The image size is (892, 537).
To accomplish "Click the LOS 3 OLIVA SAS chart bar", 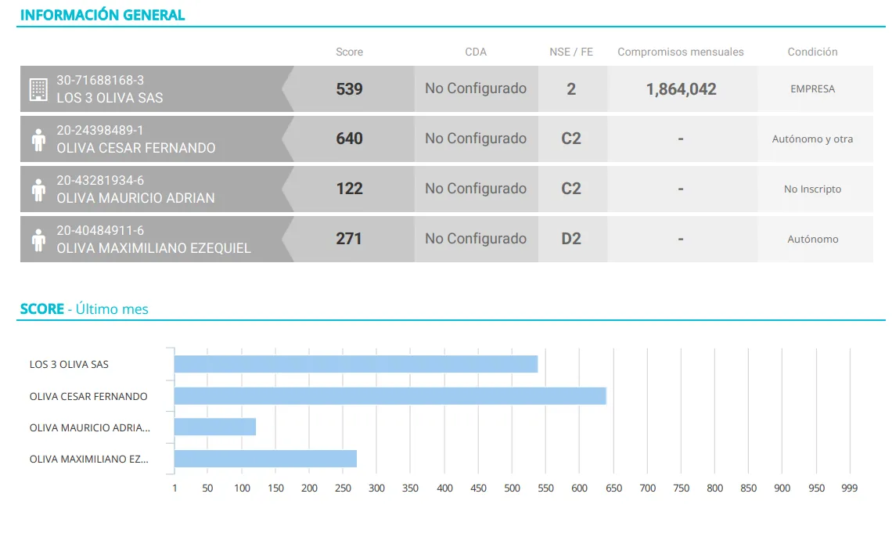I will pyautogui.click(x=356, y=364).
